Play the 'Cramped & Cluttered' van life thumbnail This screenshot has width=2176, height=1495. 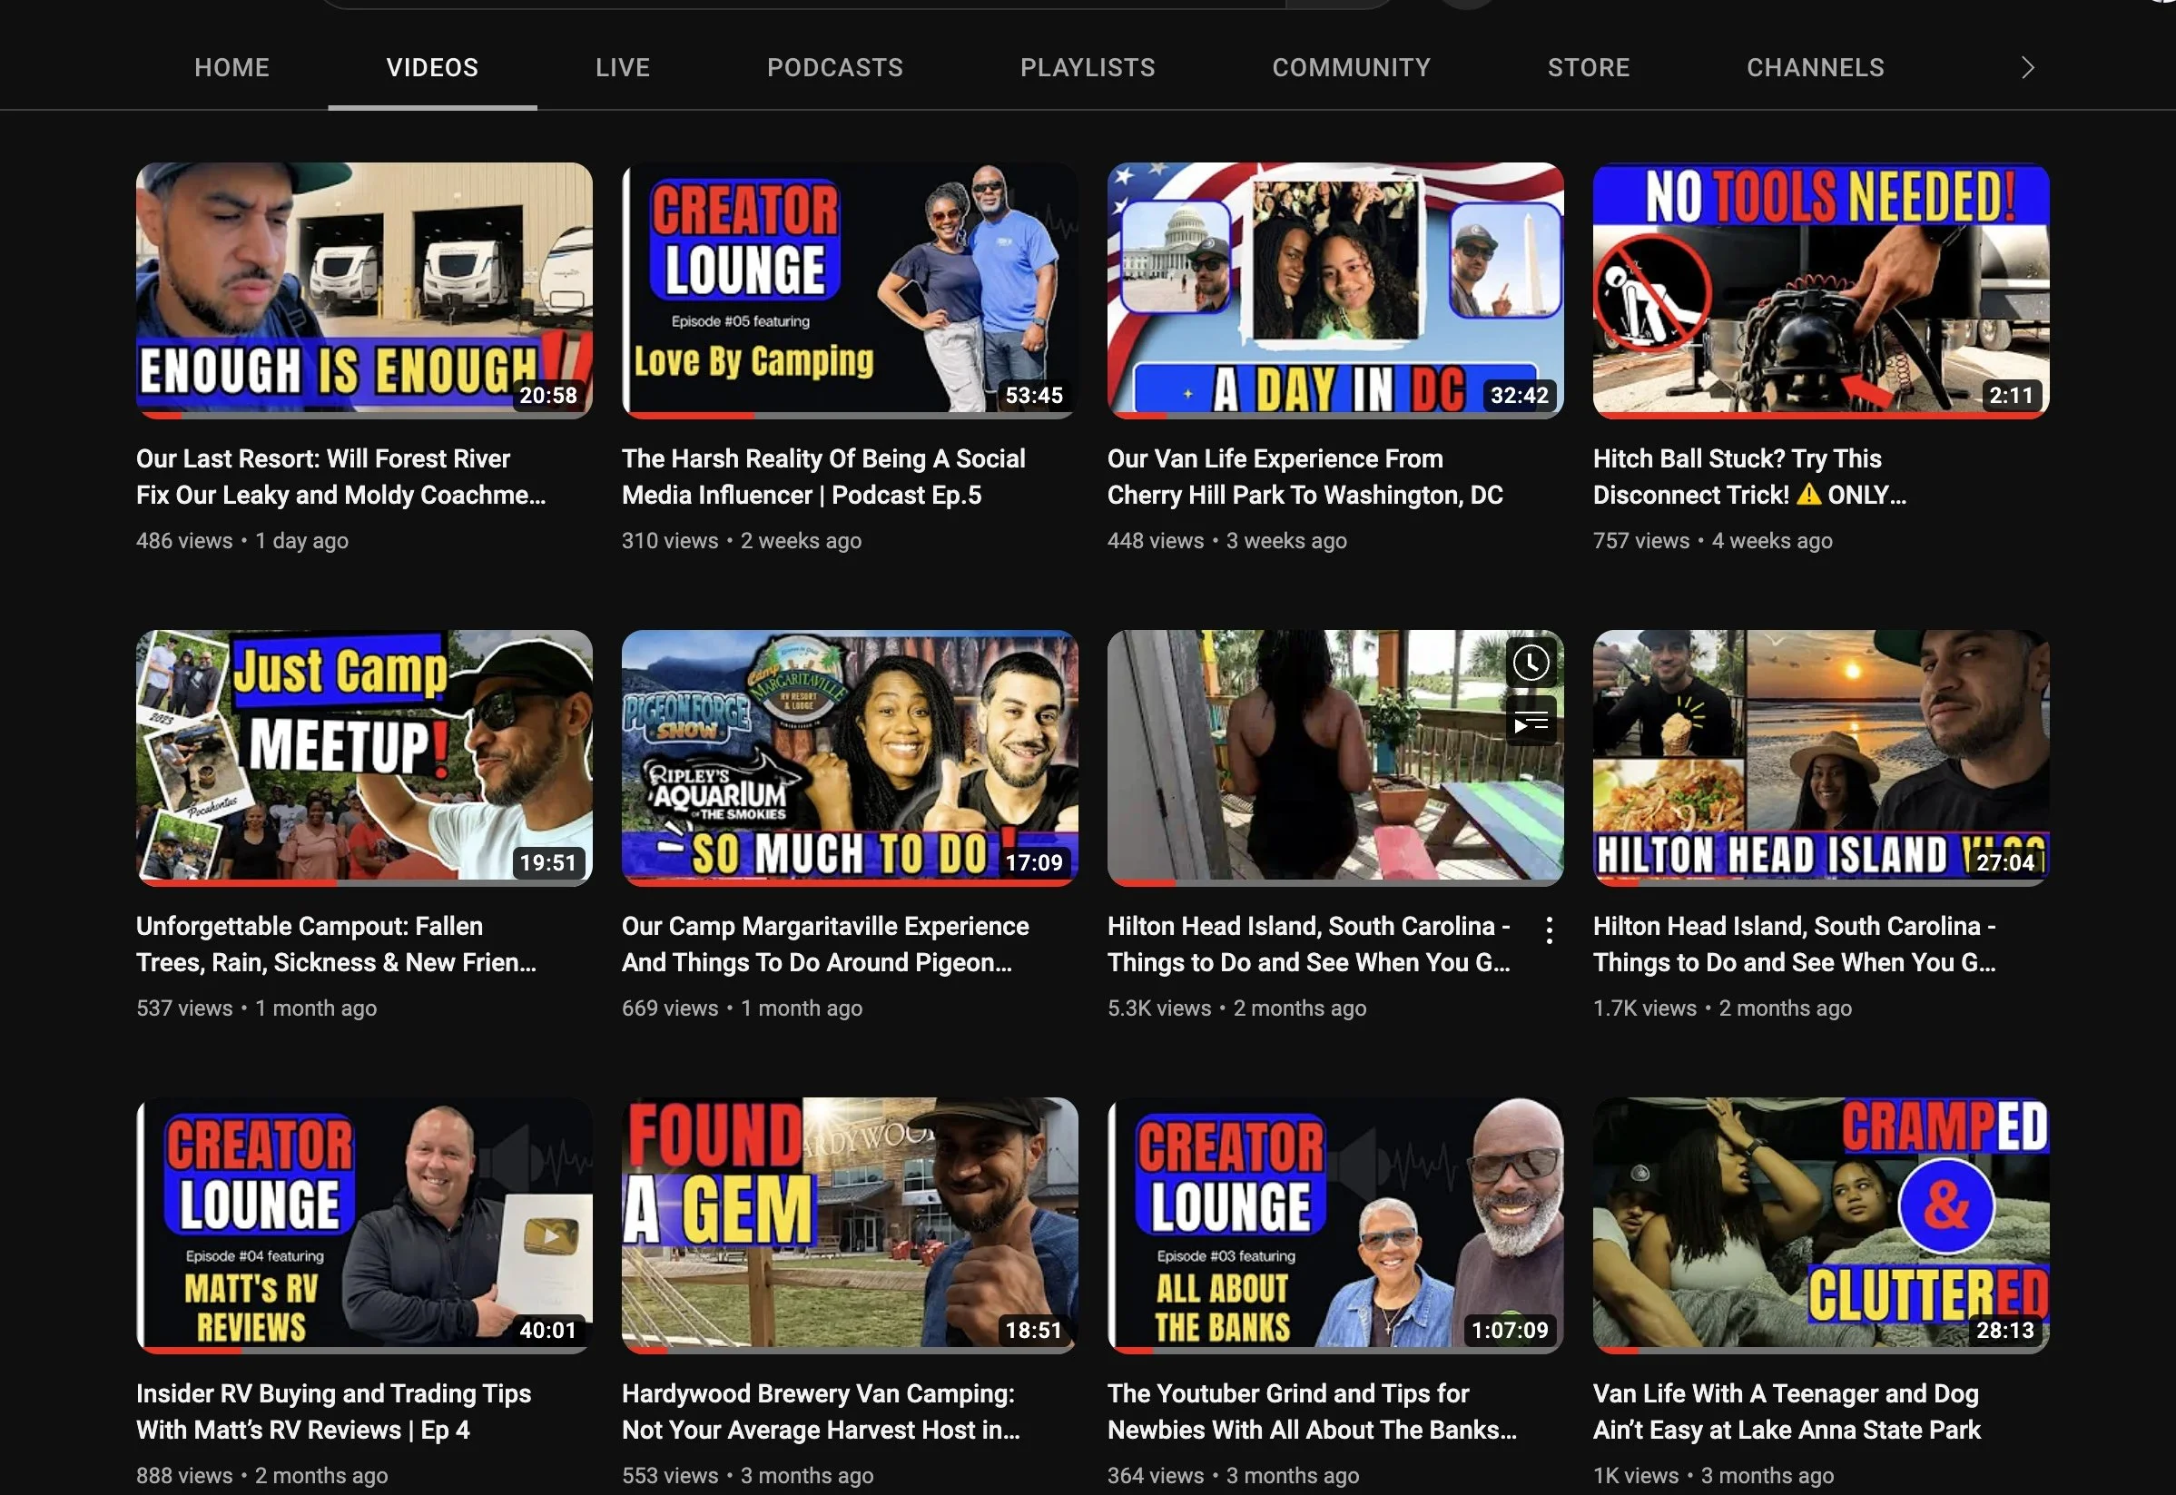pyautogui.click(x=1819, y=1225)
